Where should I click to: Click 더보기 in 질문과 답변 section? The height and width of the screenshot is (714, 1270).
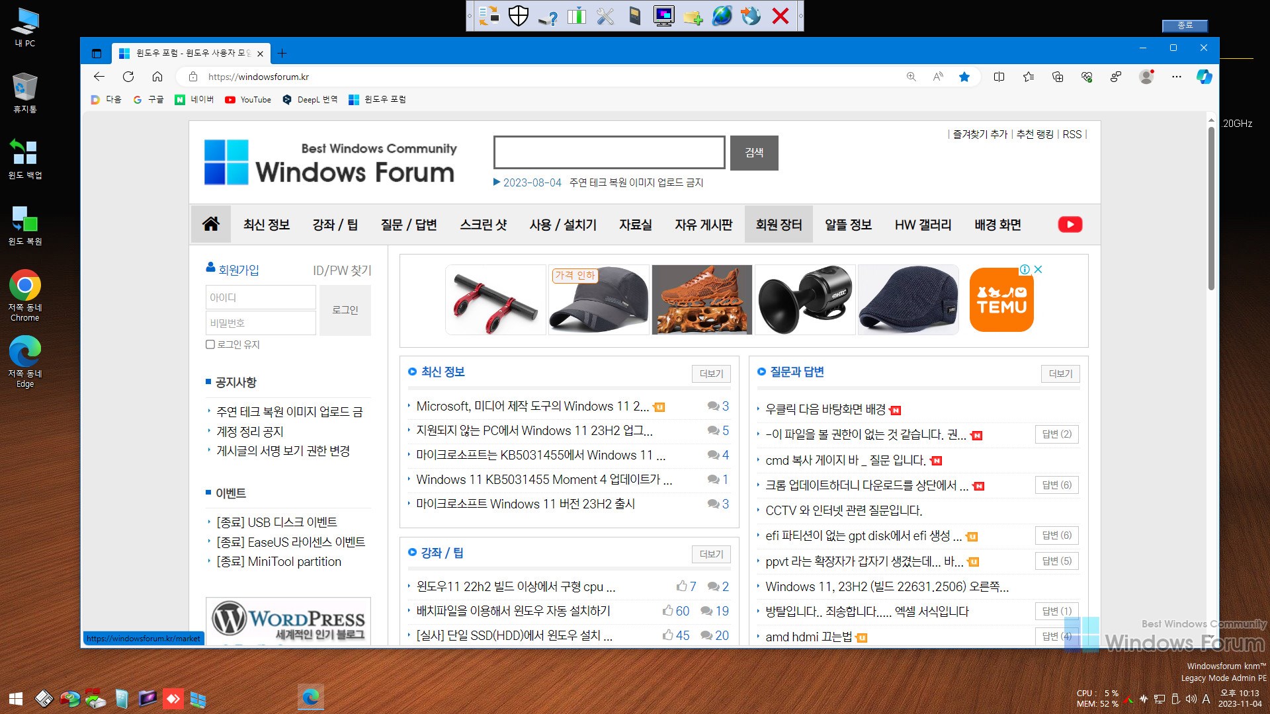click(1060, 374)
